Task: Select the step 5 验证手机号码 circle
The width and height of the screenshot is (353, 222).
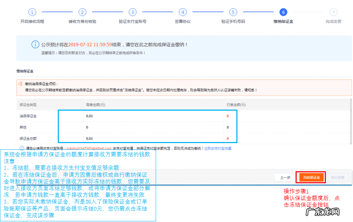Action: (x=233, y=12)
